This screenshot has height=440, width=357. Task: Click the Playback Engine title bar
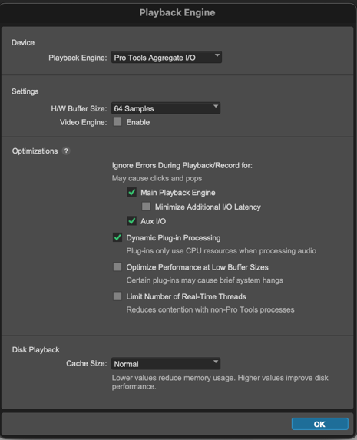pos(177,12)
